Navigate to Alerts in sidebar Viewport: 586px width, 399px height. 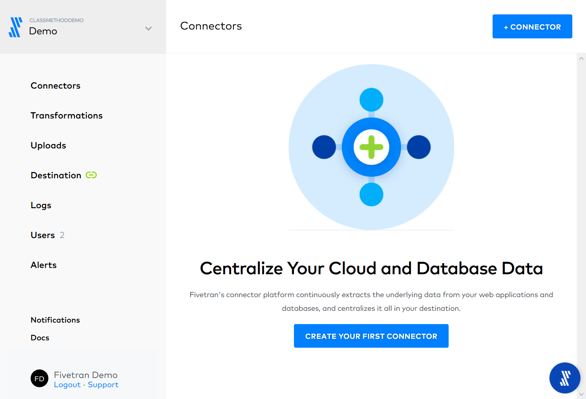44,265
